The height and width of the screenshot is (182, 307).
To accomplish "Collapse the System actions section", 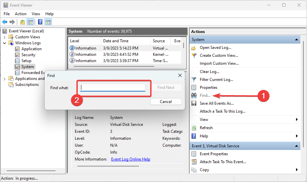I will [x=297, y=40].
